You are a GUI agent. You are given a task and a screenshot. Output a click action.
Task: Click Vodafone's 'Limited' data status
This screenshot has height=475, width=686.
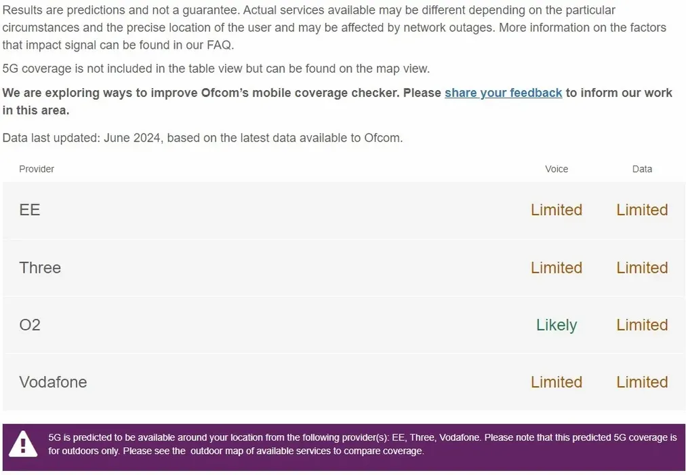coord(642,382)
